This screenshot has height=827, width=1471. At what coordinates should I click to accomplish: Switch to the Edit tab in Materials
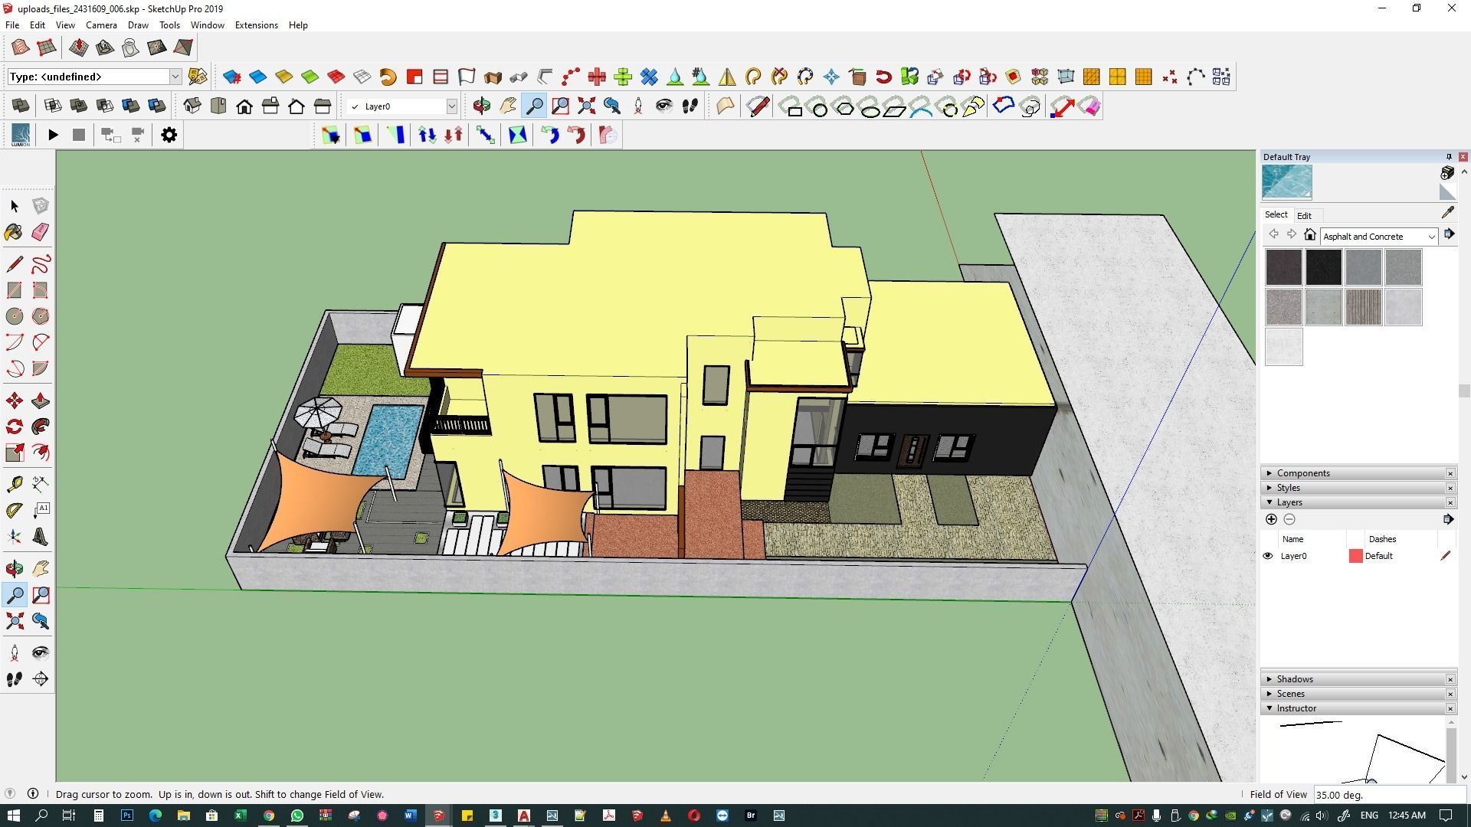point(1304,216)
